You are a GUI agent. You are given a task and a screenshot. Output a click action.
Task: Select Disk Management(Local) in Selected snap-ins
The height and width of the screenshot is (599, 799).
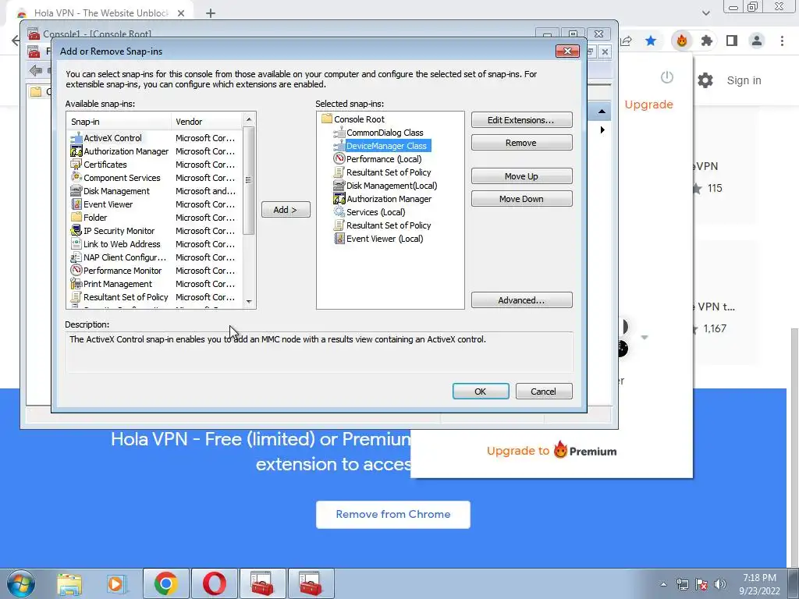point(392,186)
